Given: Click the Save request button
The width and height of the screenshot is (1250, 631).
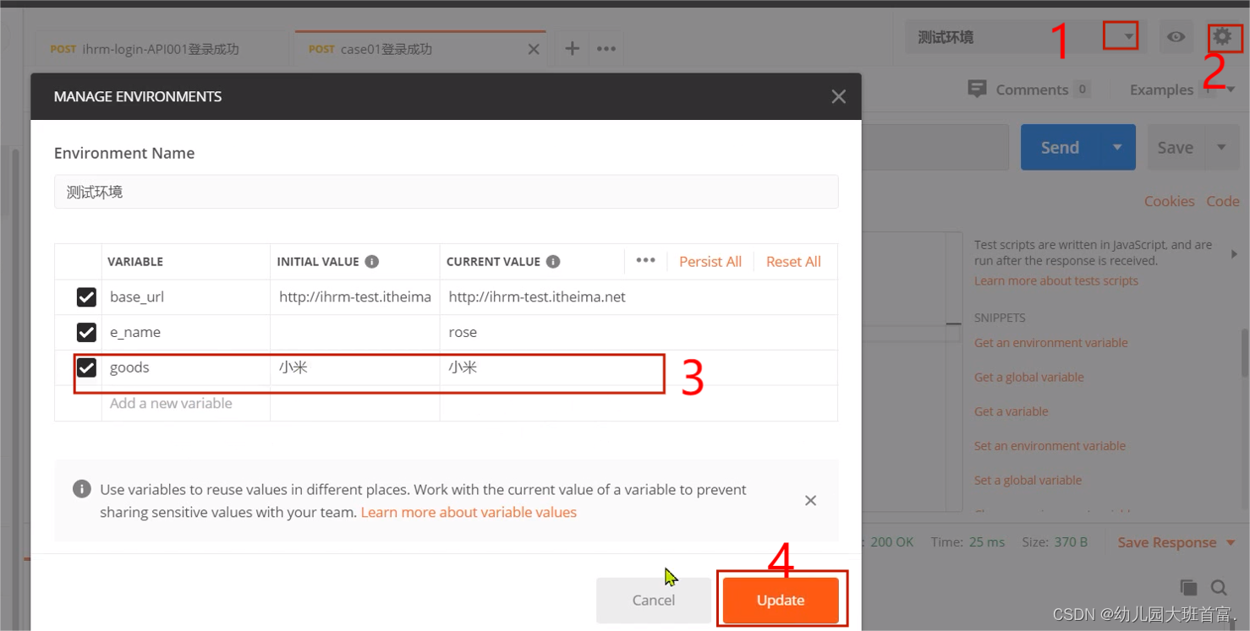Looking at the screenshot, I should (x=1176, y=147).
